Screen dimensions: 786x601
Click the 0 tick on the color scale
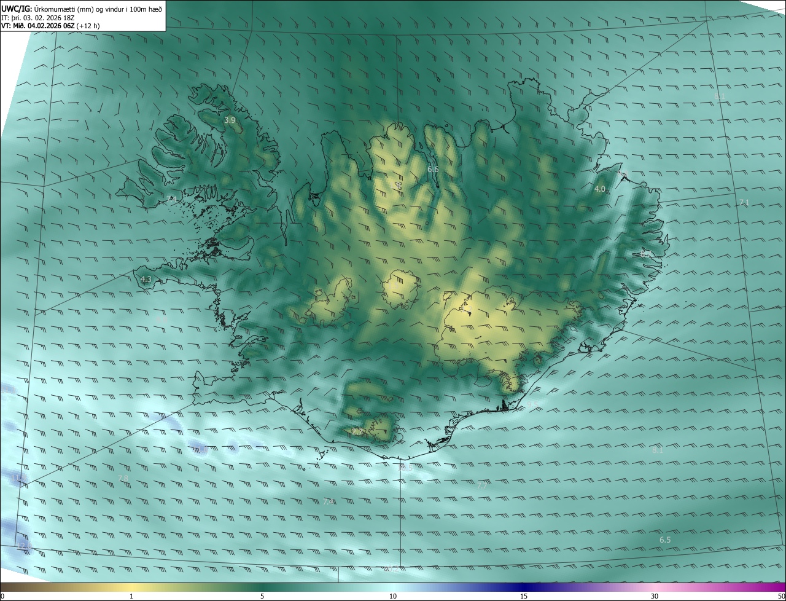pos(2,596)
